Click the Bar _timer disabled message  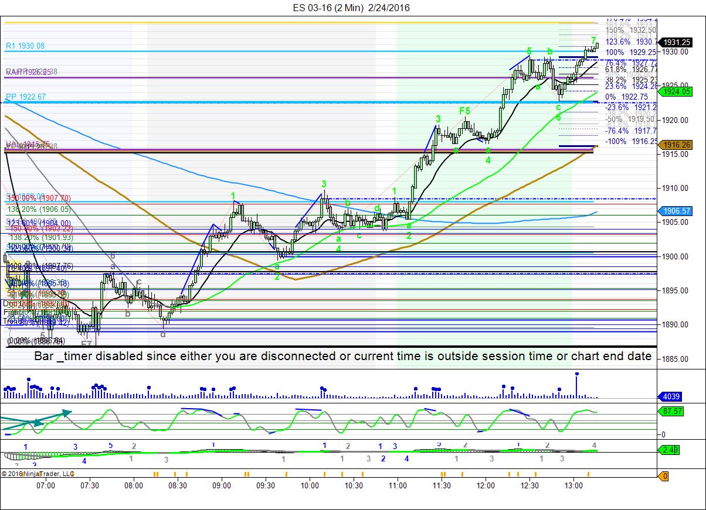click(343, 356)
